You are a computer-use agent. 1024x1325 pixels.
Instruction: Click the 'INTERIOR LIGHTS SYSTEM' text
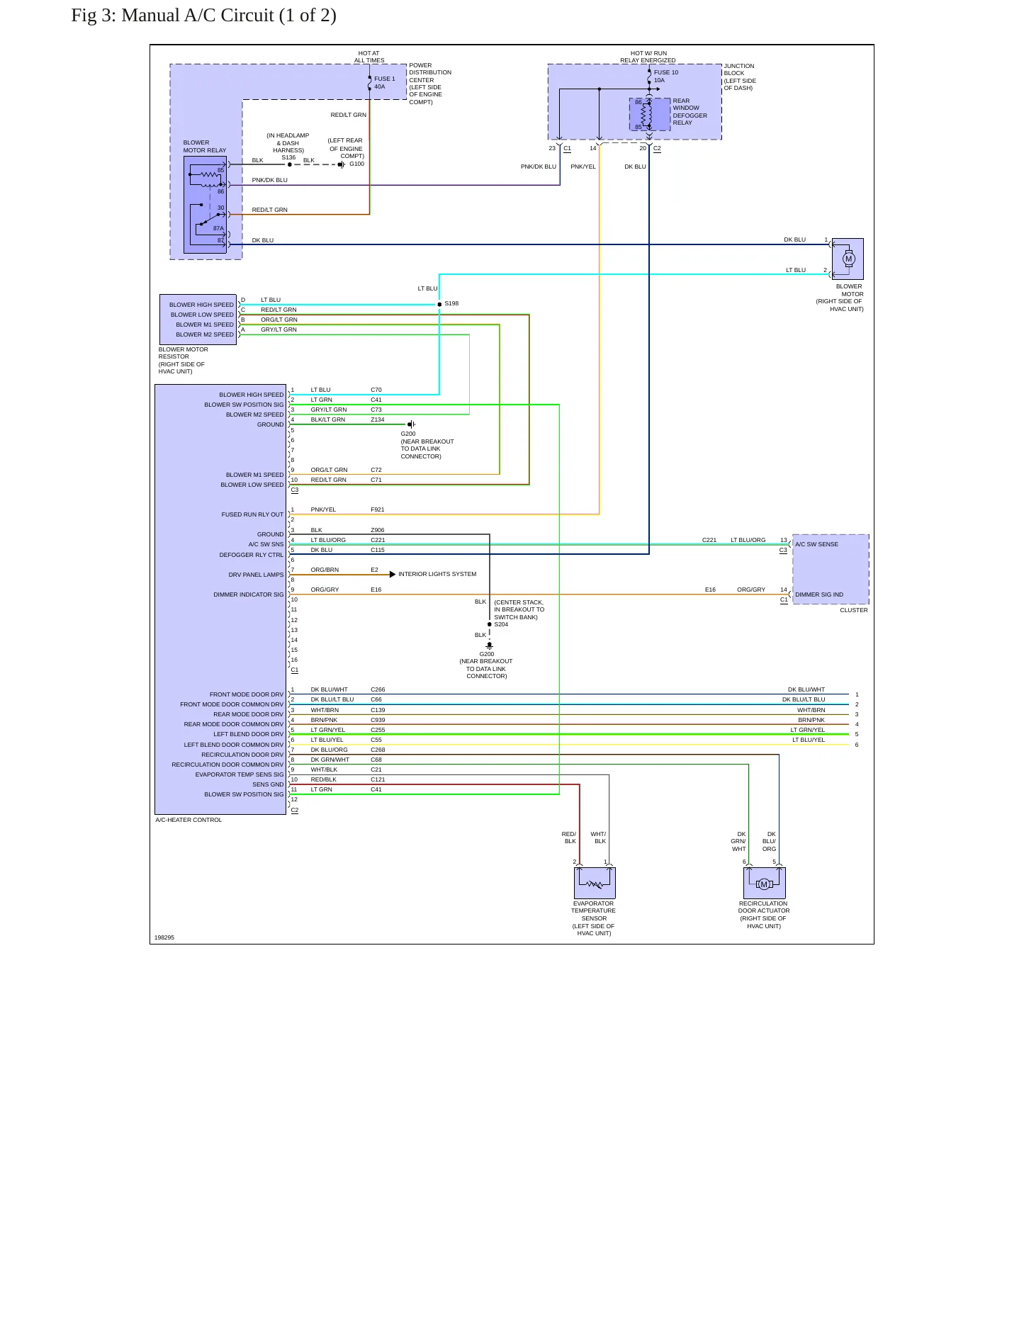coord(437,574)
